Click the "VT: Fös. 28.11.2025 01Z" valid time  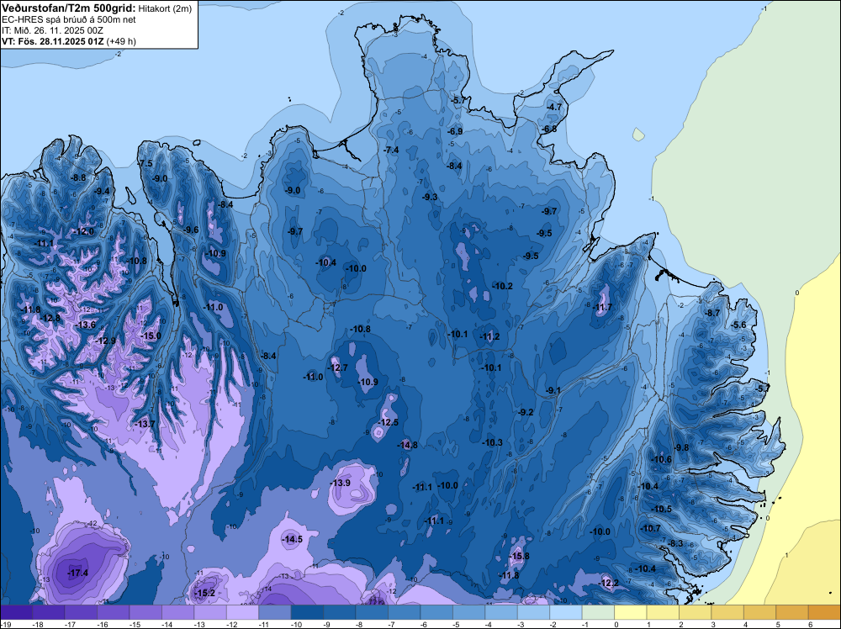[53, 41]
